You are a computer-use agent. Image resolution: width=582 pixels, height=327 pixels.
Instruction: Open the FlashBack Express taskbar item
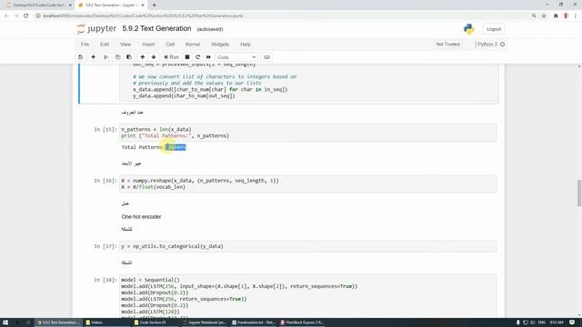pos(302,322)
